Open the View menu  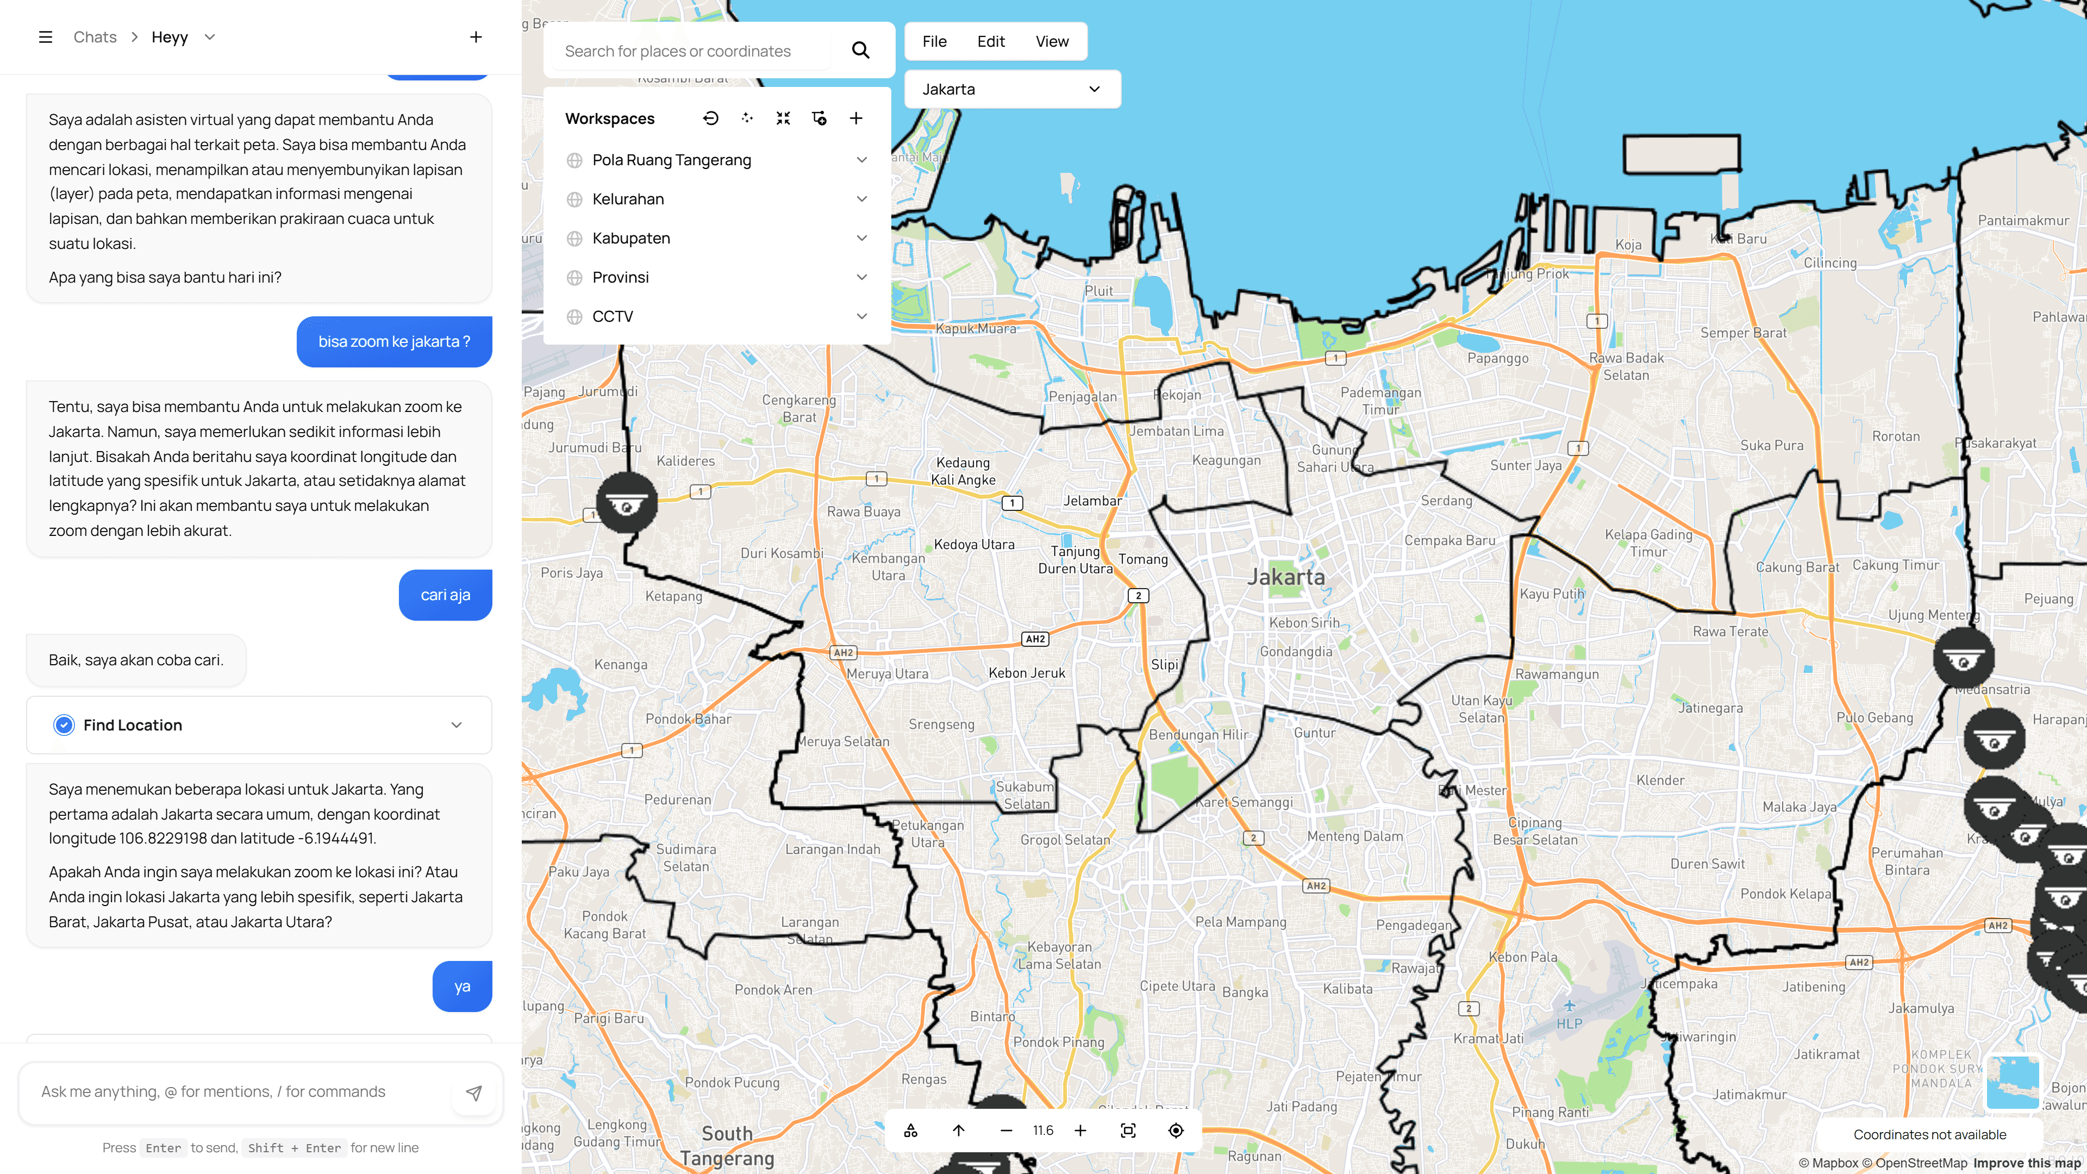(x=1051, y=41)
